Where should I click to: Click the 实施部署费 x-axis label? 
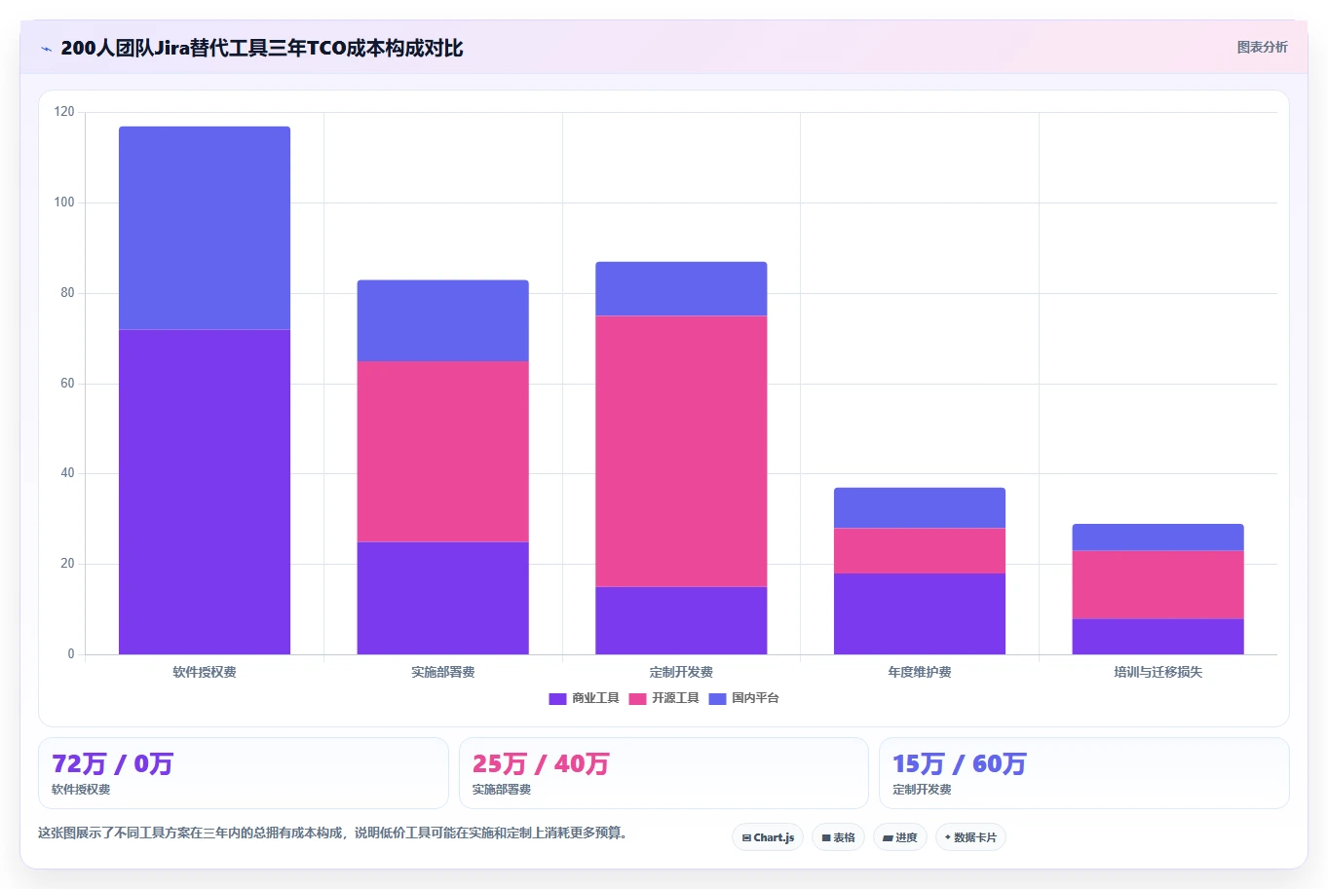tap(442, 672)
